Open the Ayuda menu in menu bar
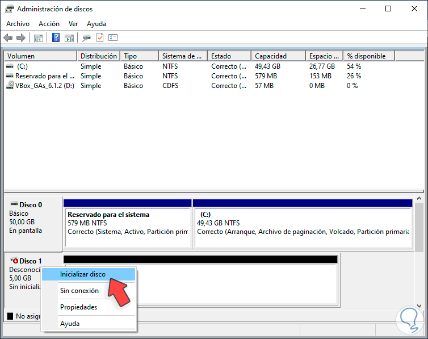 click(x=96, y=24)
